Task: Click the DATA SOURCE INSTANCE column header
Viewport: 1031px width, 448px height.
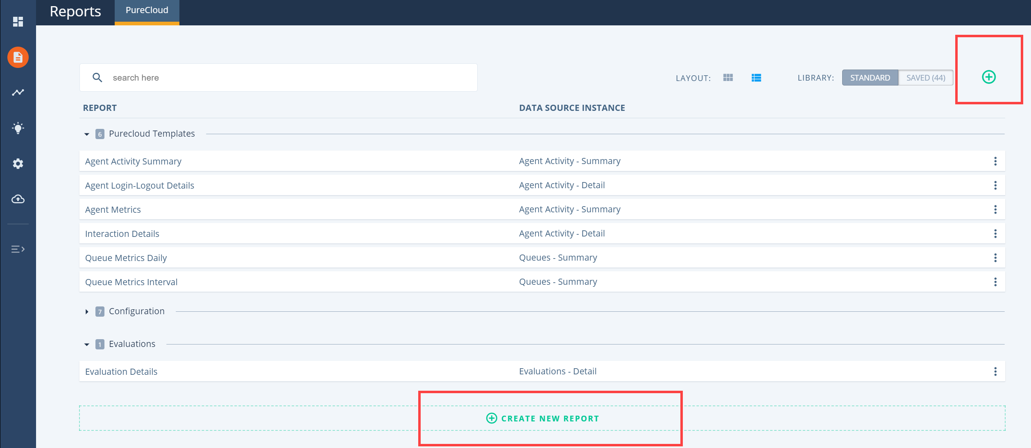Action: [572, 108]
